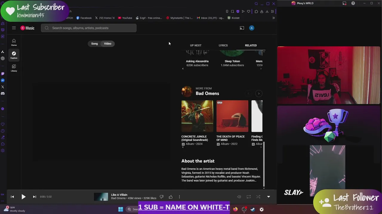This screenshot has height=214, width=382.
Task: Mute the player volume
Action: click(x=239, y=197)
